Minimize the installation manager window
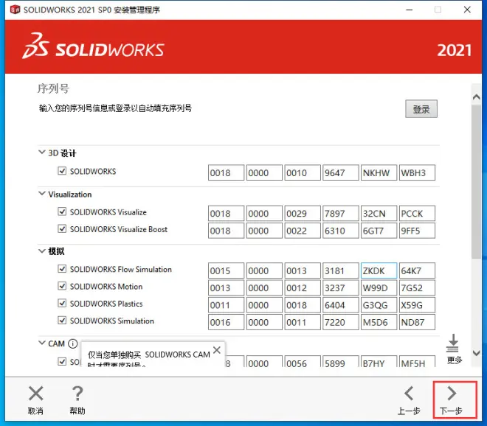487x426 pixels. click(410, 10)
